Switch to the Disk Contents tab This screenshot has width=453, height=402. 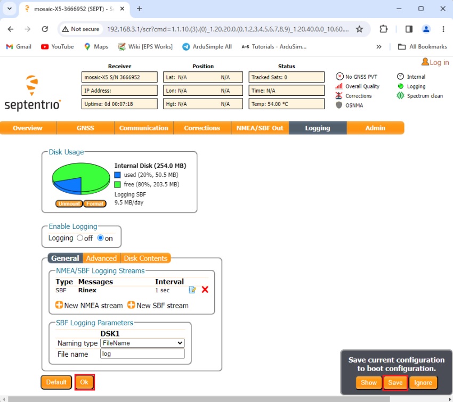click(145, 258)
